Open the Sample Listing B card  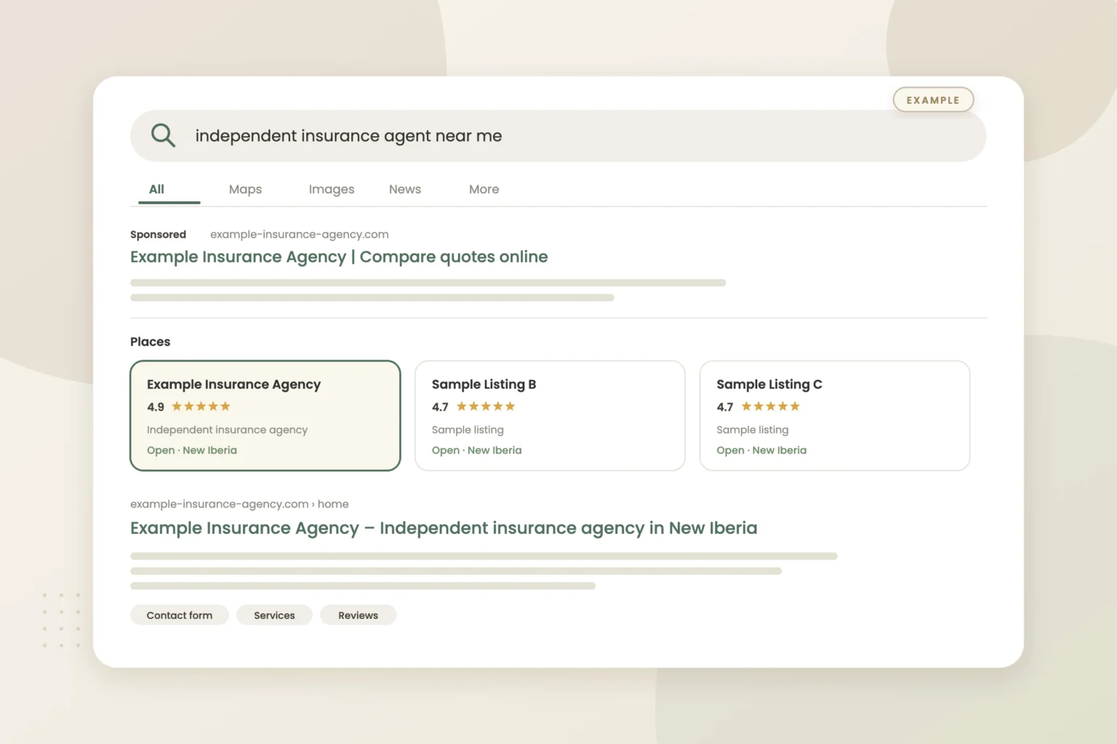point(550,416)
